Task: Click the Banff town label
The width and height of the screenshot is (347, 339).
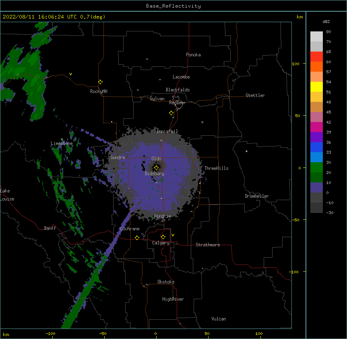Action: [50, 228]
